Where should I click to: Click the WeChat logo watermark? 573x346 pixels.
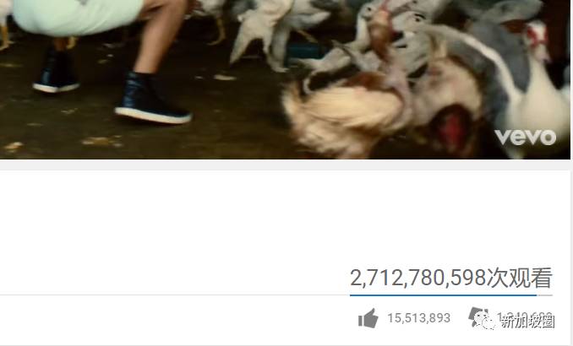[x=485, y=322]
